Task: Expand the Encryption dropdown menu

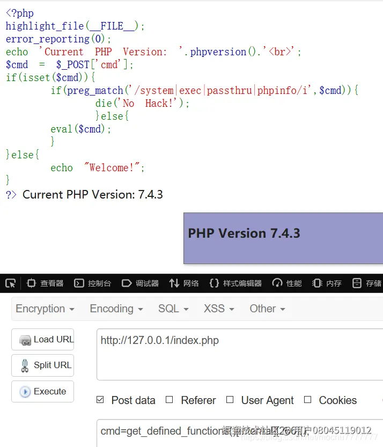Action: (x=45, y=309)
